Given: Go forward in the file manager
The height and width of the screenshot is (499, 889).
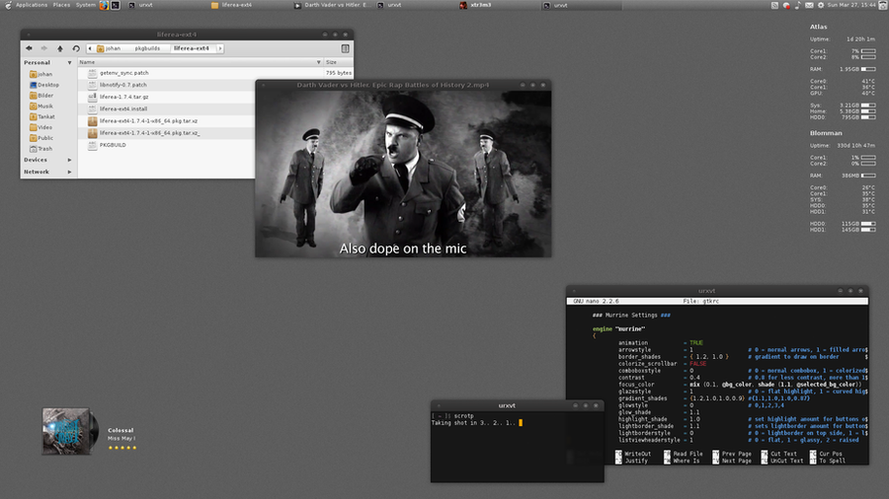Looking at the screenshot, I should (44, 48).
